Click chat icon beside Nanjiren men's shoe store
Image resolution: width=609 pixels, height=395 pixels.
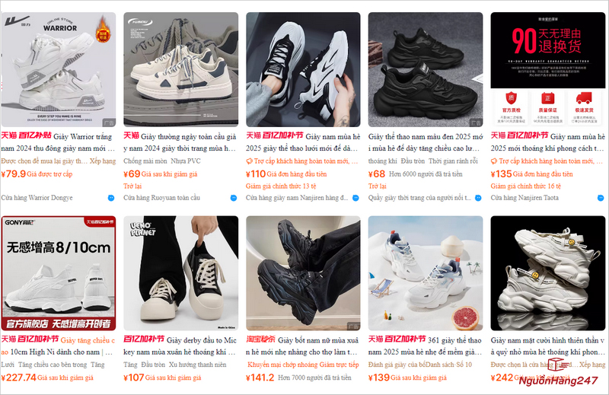pyautogui.click(x=356, y=198)
